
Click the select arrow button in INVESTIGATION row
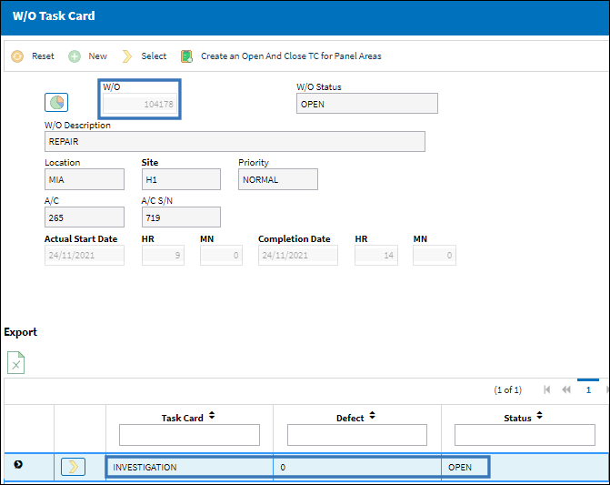pos(73,467)
